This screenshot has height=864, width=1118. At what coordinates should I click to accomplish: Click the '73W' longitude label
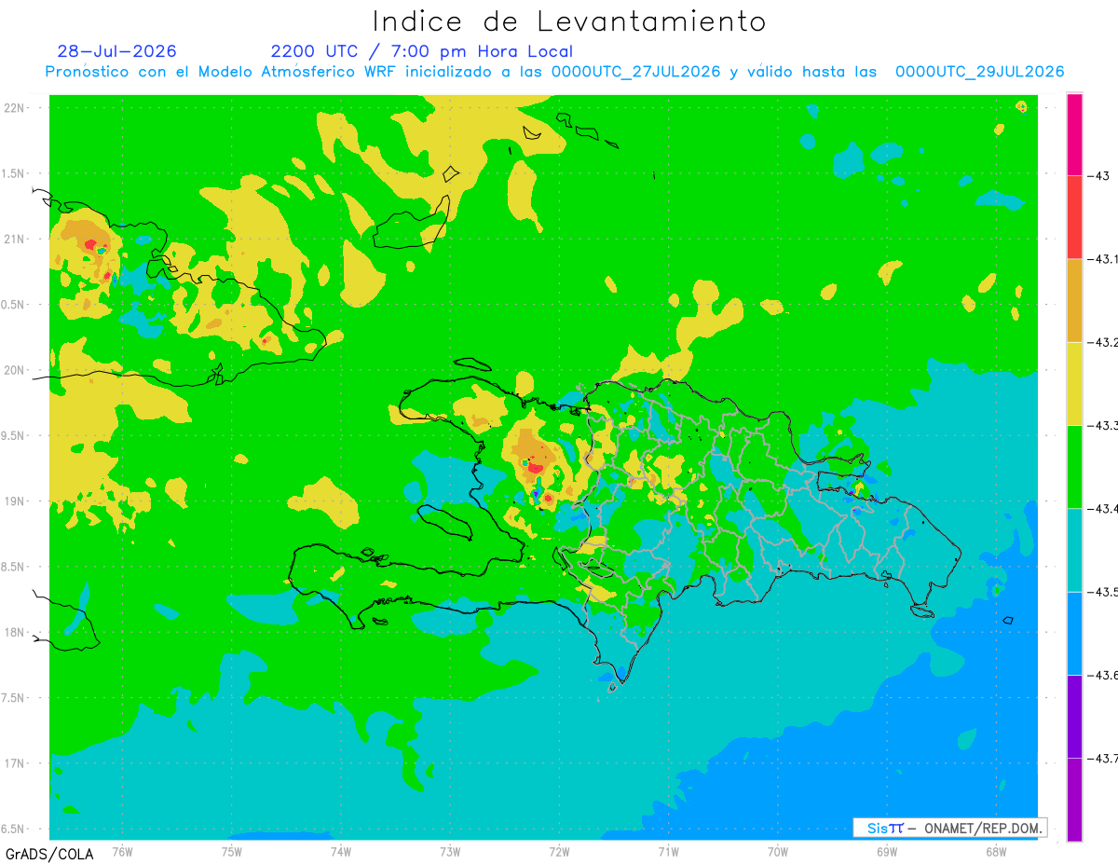click(x=450, y=851)
